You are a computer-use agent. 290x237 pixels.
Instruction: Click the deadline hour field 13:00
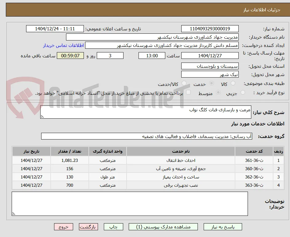[x=152, y=55]
